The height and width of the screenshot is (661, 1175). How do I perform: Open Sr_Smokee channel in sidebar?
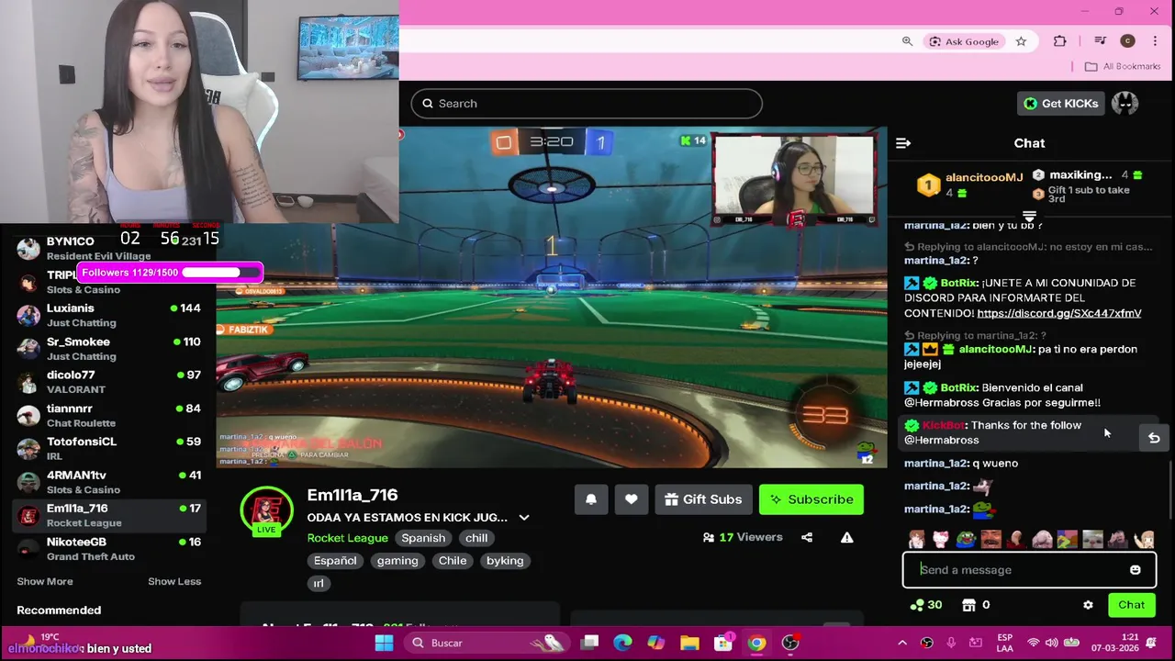click(110, 349)
